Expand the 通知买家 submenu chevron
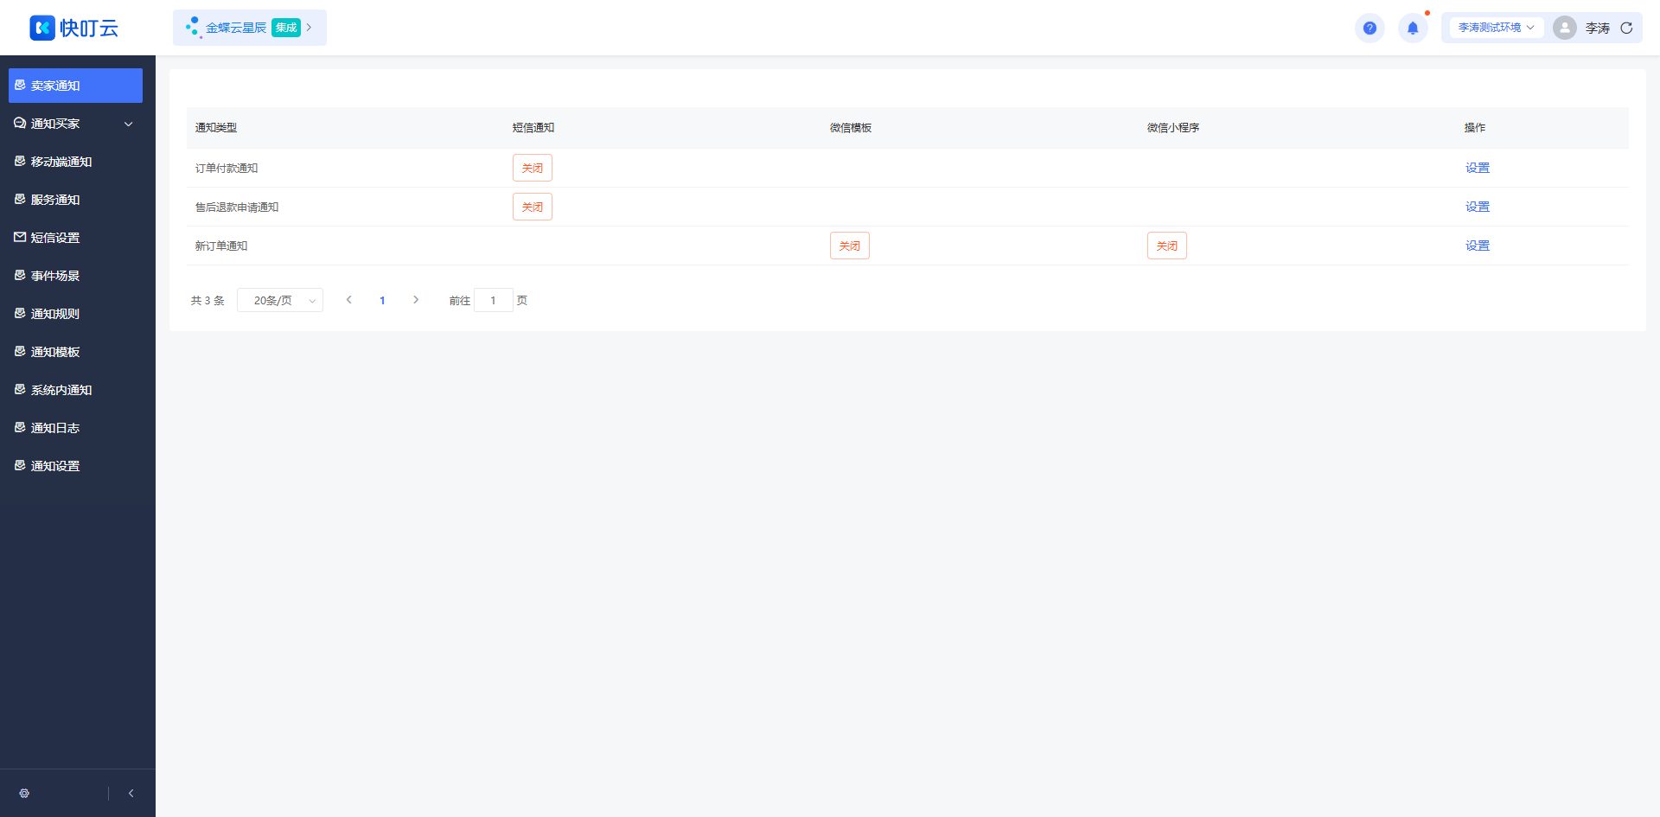 click(x=129, y=124)
